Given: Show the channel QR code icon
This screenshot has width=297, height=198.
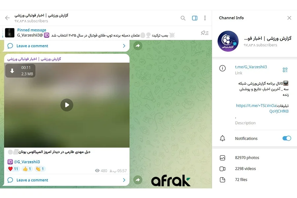Looking at the screenshot, I should [285, 70].
